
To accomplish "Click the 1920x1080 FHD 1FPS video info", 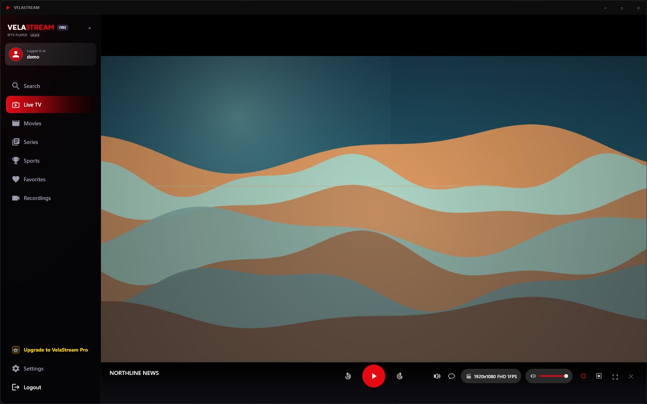I will pyautogui.click(x=491, y=376).
